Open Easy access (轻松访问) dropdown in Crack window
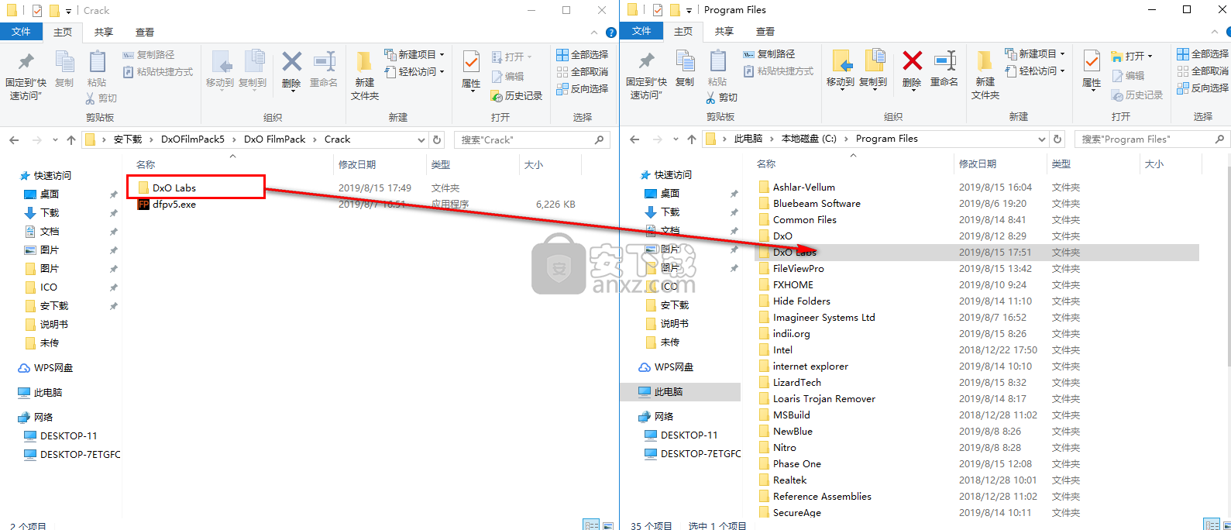1231x530 pixels. click(414, 72)
